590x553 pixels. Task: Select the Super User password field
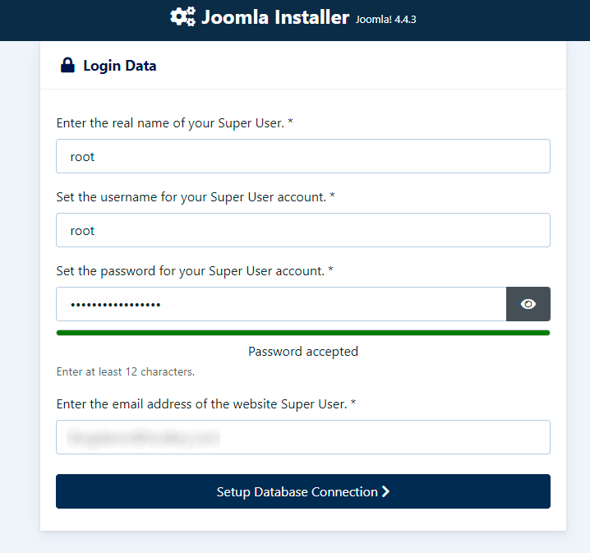pyautogui.click(x=280, y=304)
